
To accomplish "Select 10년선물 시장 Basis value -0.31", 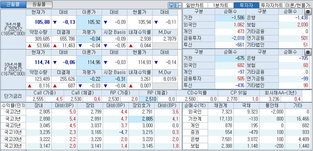I will (x=114, y=79).
